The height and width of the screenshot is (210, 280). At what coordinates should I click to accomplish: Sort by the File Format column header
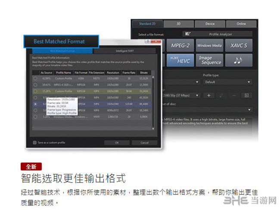pos(81,73)
